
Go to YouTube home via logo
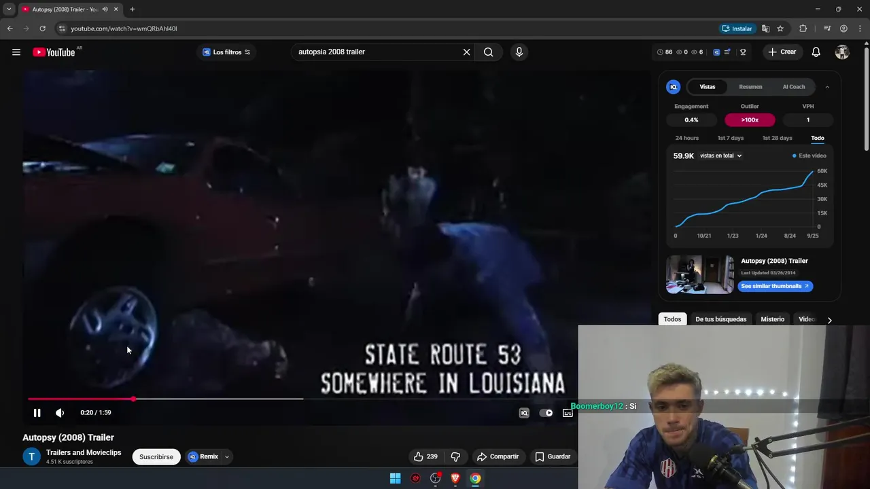point(54,52)
